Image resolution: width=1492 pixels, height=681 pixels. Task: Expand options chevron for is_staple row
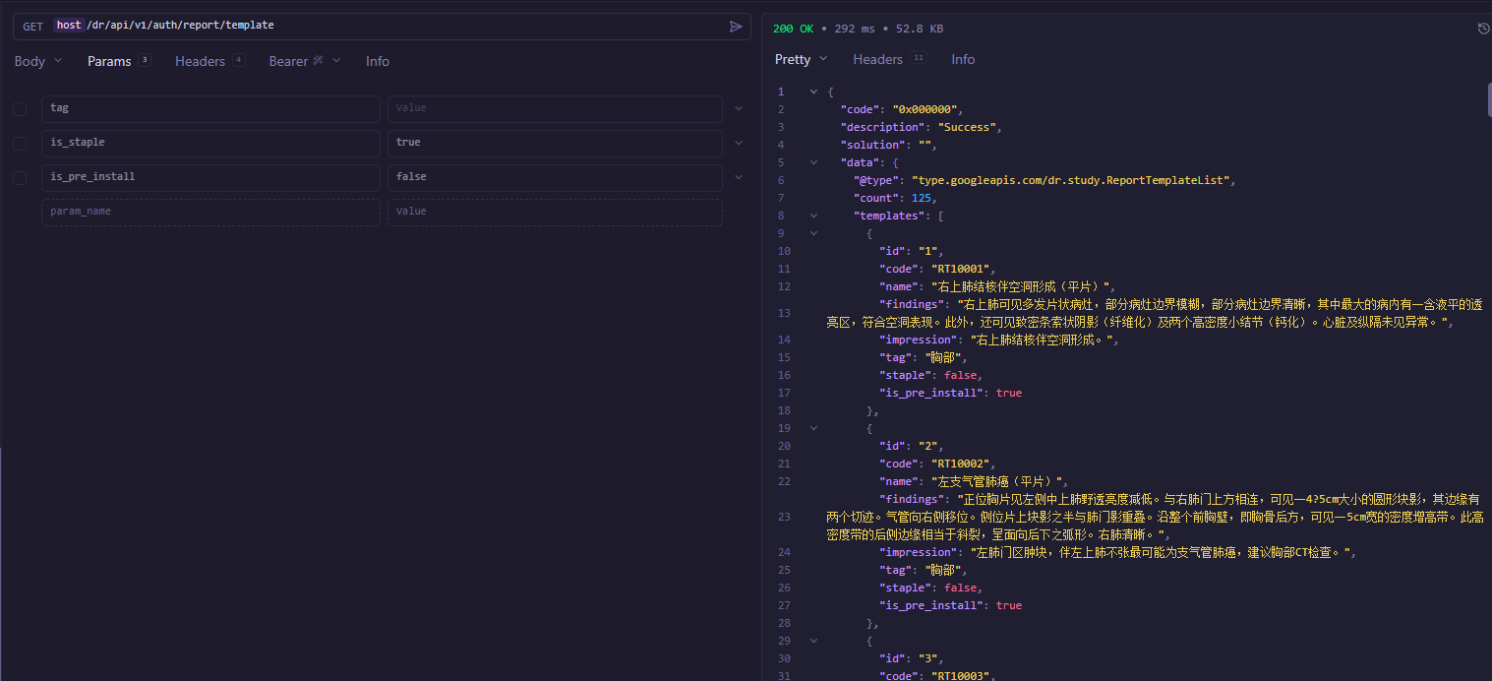(739, 143)
